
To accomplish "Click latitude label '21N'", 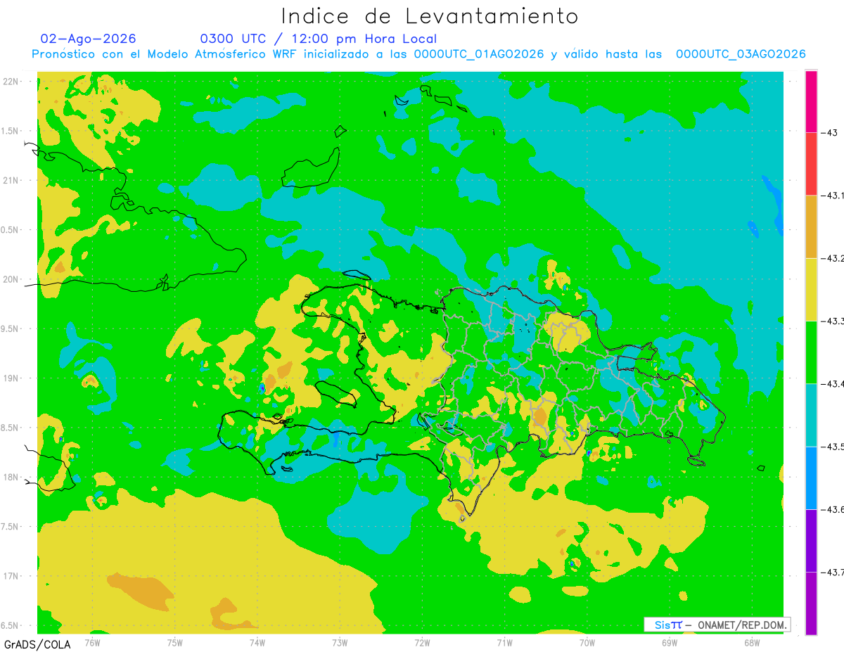I will click(x=12, y=180).
